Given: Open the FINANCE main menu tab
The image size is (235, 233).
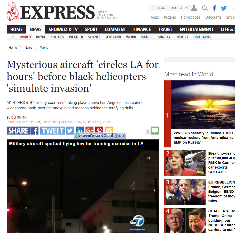Looking at the screenshot, I should (x=142, y=29).
